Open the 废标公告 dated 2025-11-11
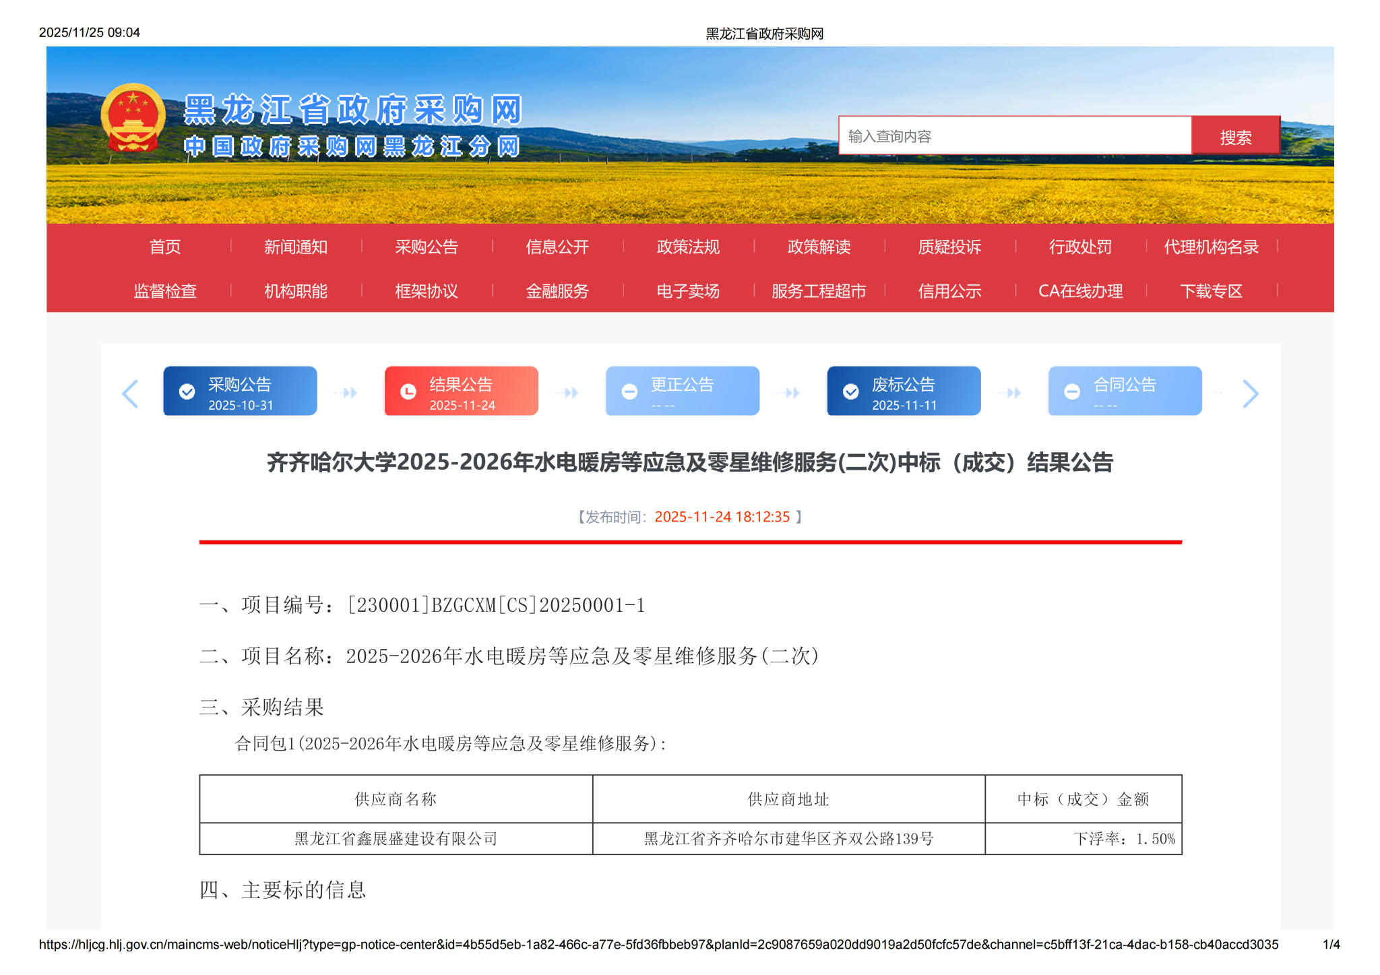The image size is (1380, 975). (x=904, y=391)
